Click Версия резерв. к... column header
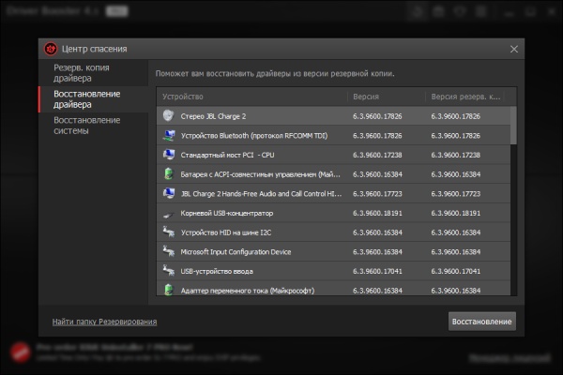This screenshot has width=563, height=375. pyautogui.click(x=465, y=97)
